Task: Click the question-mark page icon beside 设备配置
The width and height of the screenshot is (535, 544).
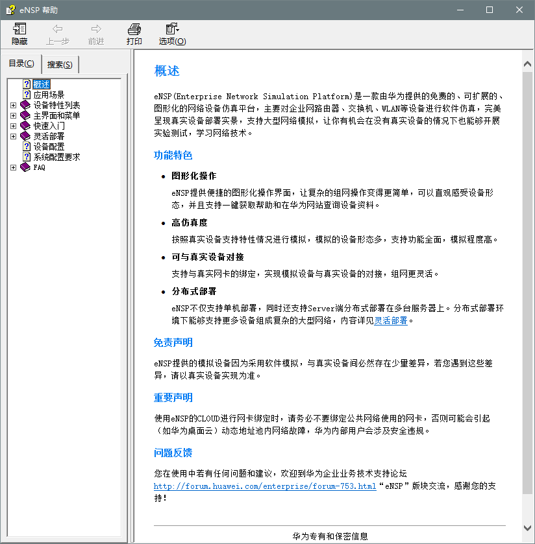Action: tap(27, 147)
